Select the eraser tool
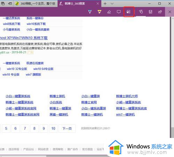174x157 pixels. click(109, 12)
